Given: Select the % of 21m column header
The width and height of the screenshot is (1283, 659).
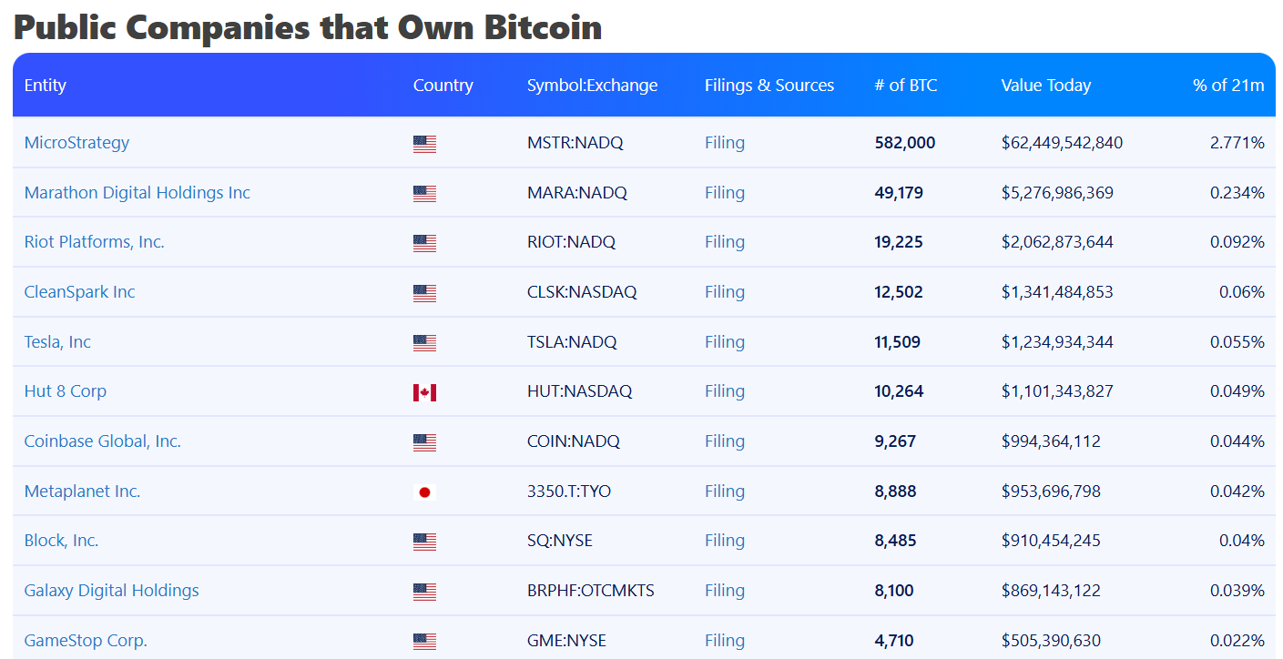Looking at the screenshot, I should [x=1227, y=86].
